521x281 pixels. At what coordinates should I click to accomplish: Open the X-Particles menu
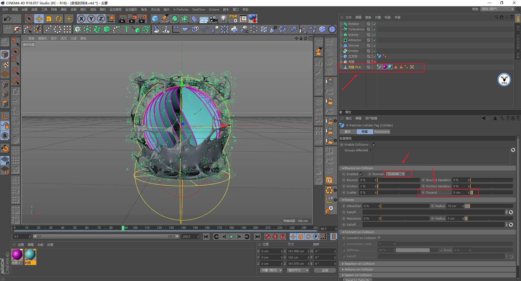pyautogui.click(x=181, y=9)
